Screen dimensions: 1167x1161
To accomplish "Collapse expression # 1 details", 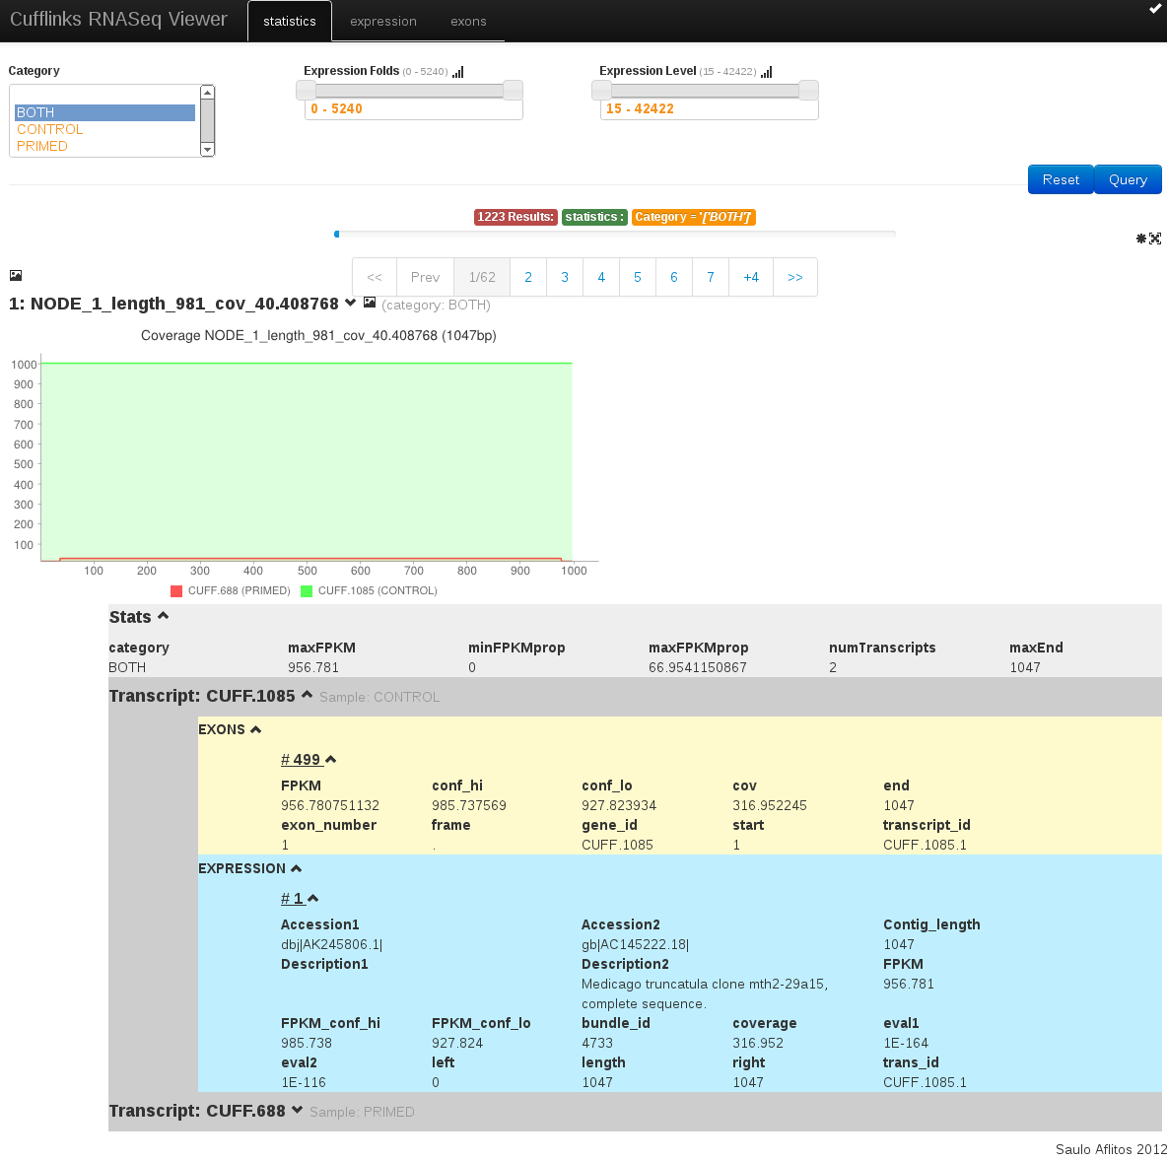I will [x=313, y=898].
